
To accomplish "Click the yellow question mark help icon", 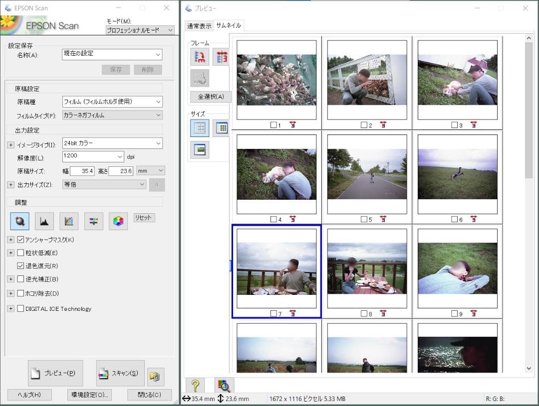I will 195,385.
